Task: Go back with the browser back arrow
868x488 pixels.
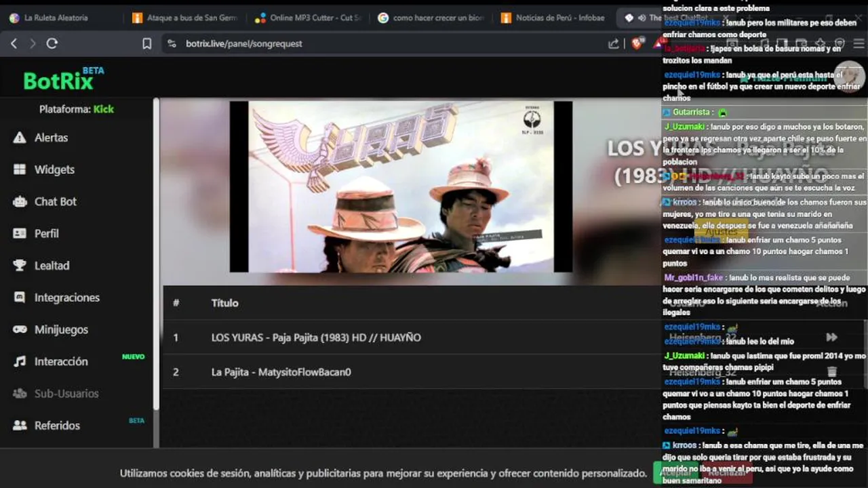Action: [x=14, y=43]
